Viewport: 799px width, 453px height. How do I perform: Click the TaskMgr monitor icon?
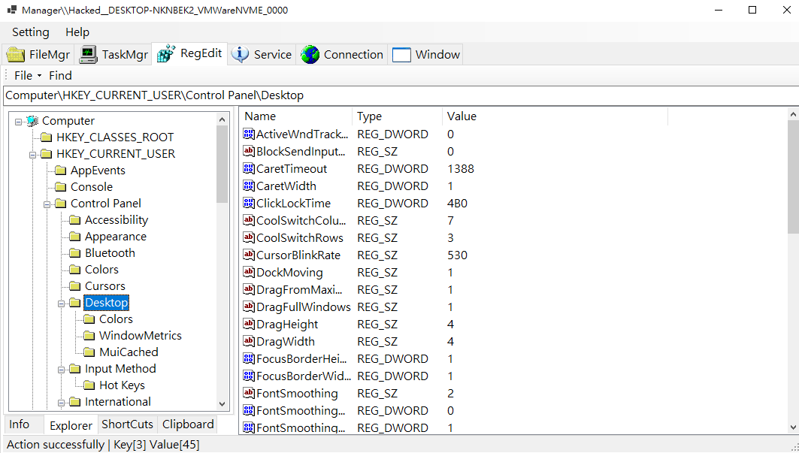click(x=89, y=55)
